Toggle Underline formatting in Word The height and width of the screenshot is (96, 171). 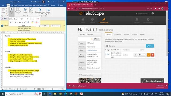point(15,22)
